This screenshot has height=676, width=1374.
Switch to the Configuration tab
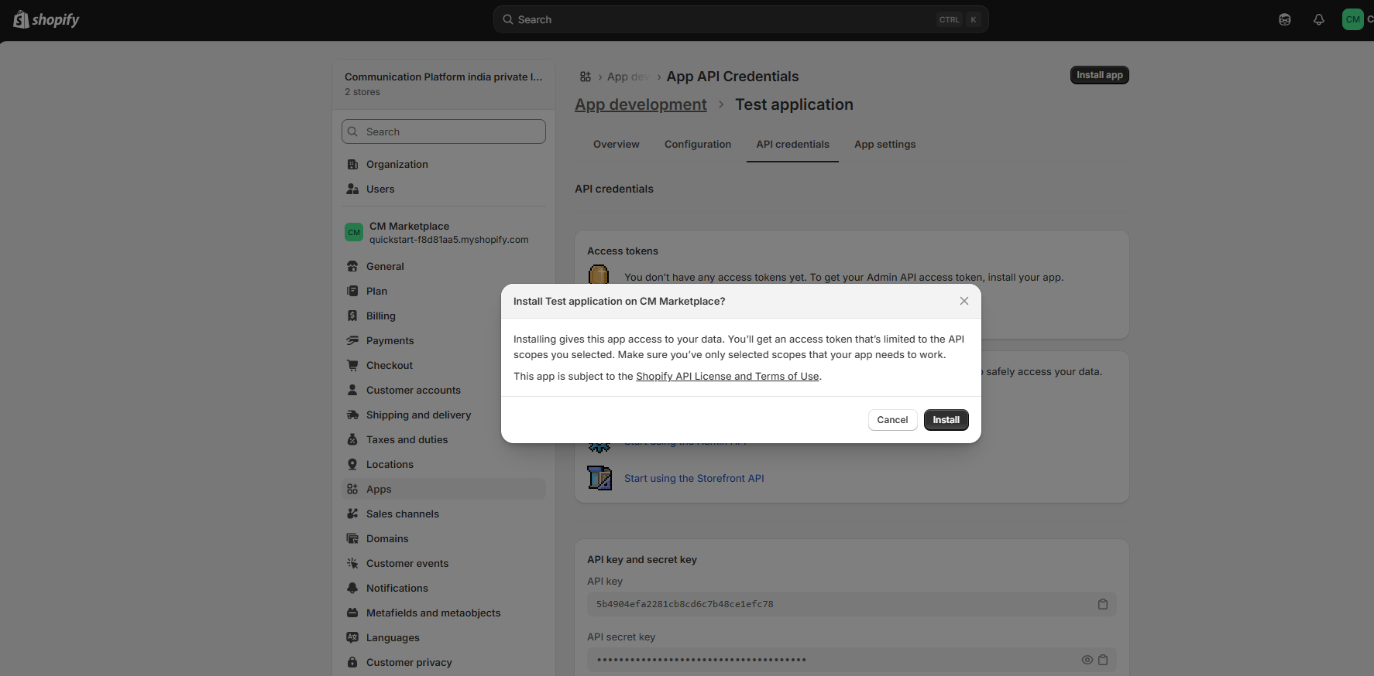pos(698,145)
